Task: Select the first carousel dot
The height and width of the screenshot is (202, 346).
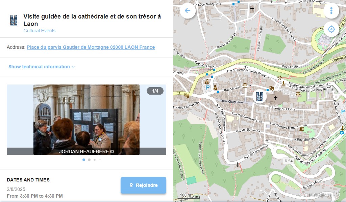Action: point(84,160)
